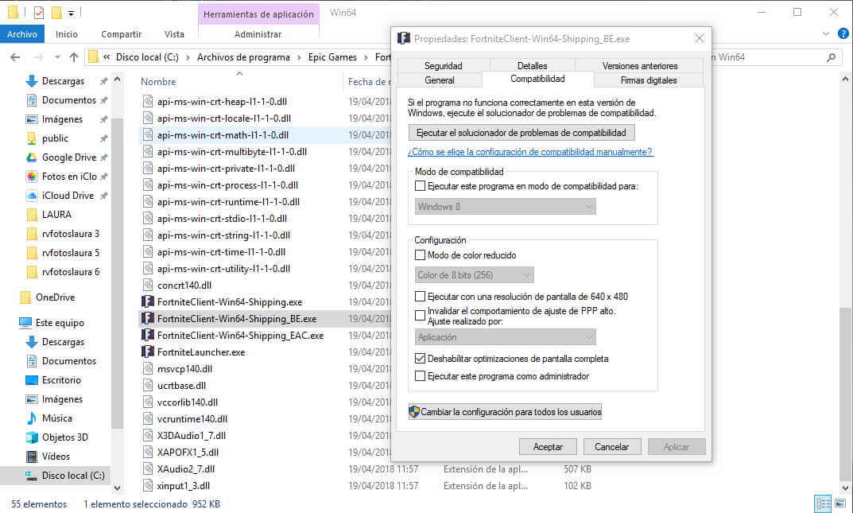Click Aceptar button
The image size is (853, 513).
tap(548, 447)
